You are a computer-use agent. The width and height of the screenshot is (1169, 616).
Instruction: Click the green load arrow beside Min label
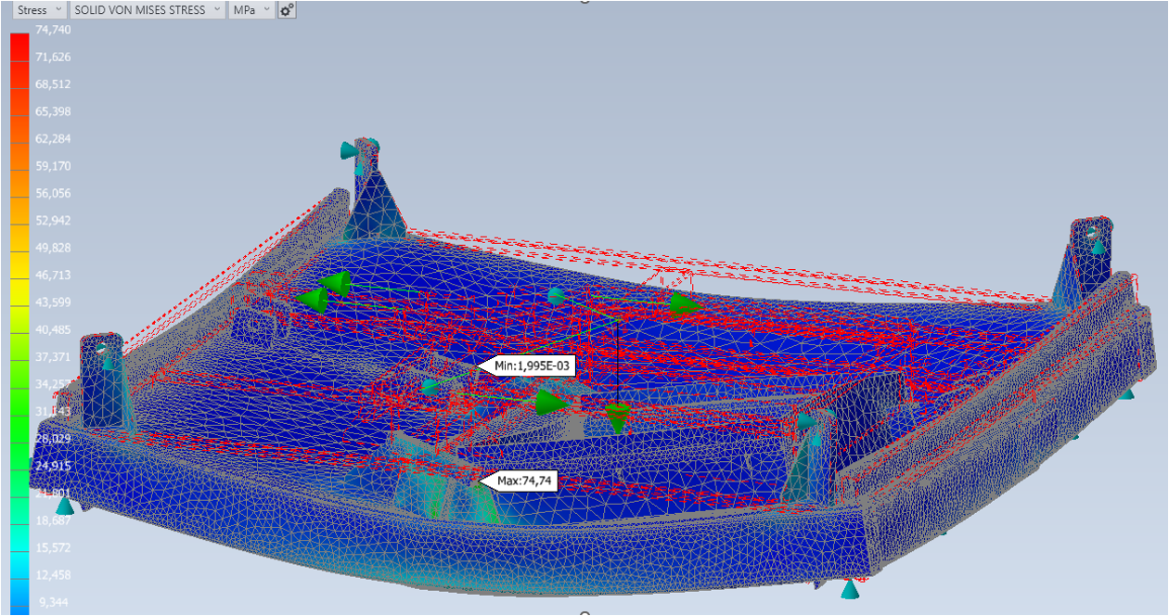coord(549,402)
